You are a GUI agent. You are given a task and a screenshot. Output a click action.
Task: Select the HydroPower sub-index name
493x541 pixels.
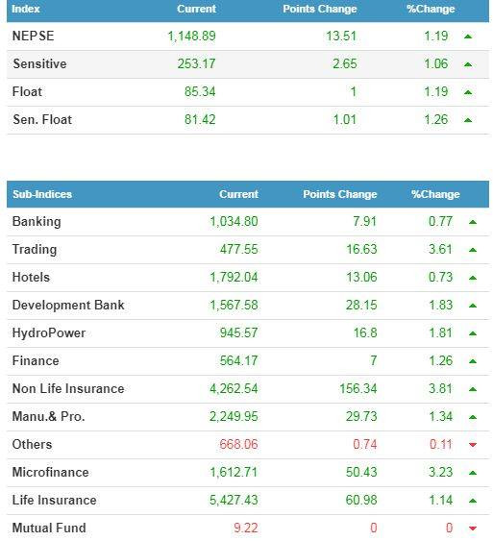[x=49, y=333]
